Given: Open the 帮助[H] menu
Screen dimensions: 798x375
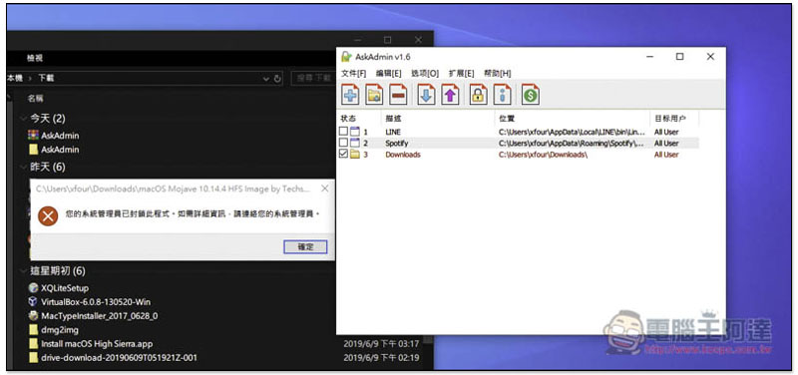Looking at the screenshot, I should pyautogui.click(x=498, y=73).
